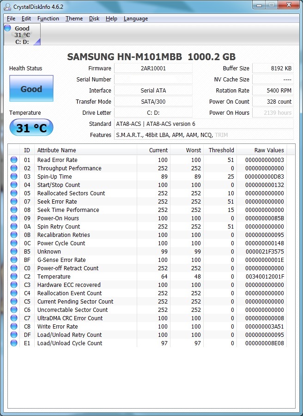Viewport: 303px width, 416px height.
Task: Click the Transfer Mode field SATA/300
Action: (153, 102)
